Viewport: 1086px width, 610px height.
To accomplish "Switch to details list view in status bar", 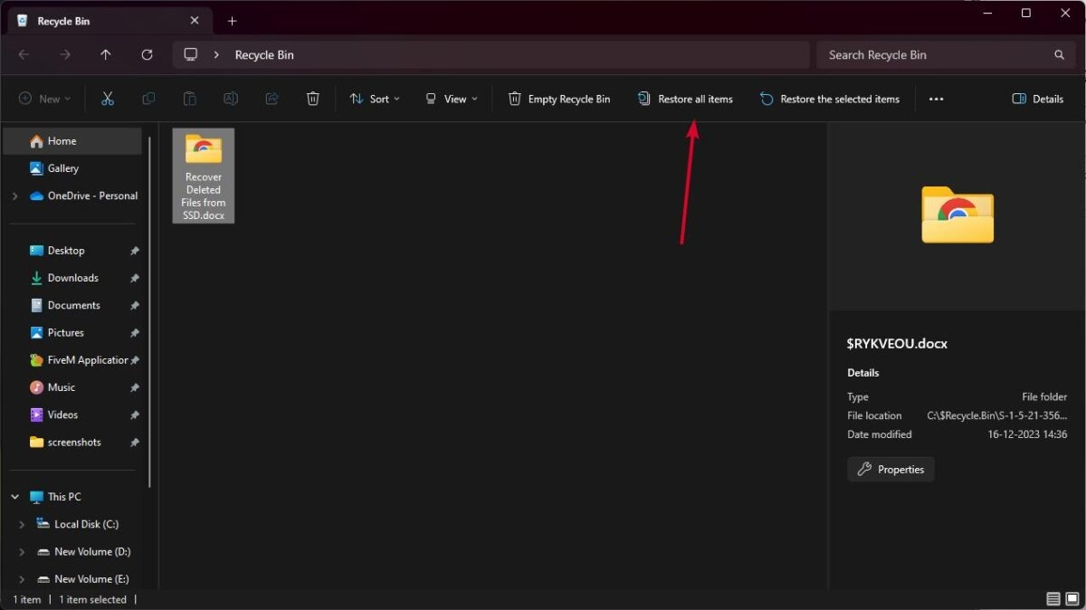I will [1053, 599].
